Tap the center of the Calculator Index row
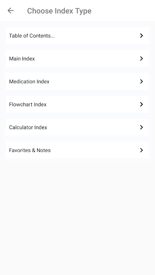 (77, 127)
